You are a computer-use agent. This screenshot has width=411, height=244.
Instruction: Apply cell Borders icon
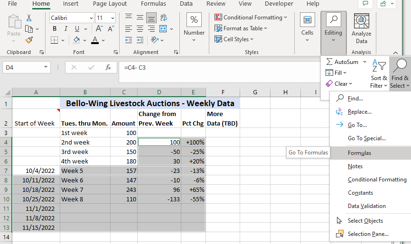click(54, 40)
